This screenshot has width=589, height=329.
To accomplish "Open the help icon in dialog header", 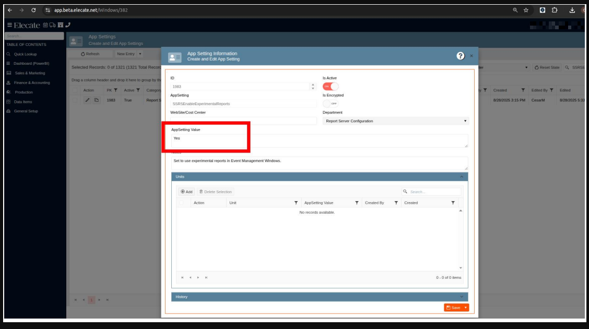I will coord(460,56).
